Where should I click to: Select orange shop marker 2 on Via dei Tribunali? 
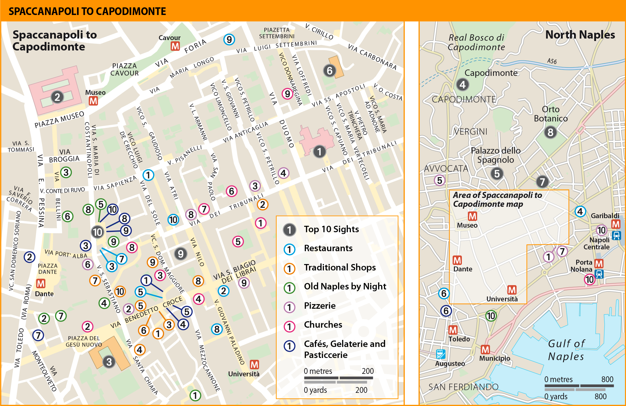pos(263,204)
